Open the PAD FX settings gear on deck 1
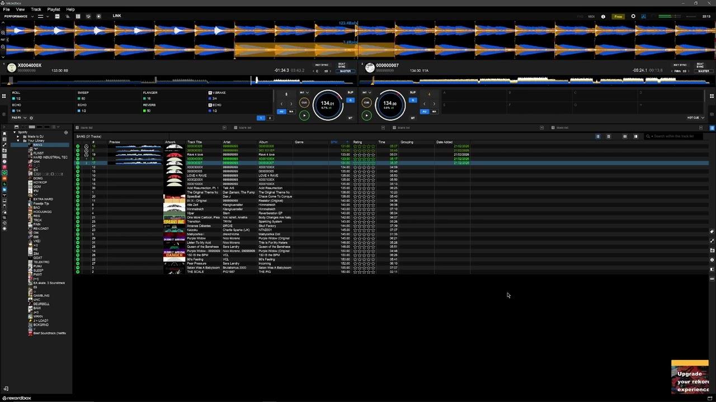The width and height of the screenshot is (716, 402). coord(31,118)
